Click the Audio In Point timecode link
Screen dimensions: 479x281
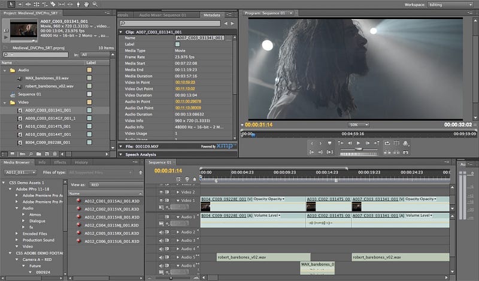188,101
